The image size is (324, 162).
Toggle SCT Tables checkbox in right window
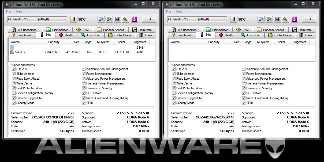tap(244, 93)
